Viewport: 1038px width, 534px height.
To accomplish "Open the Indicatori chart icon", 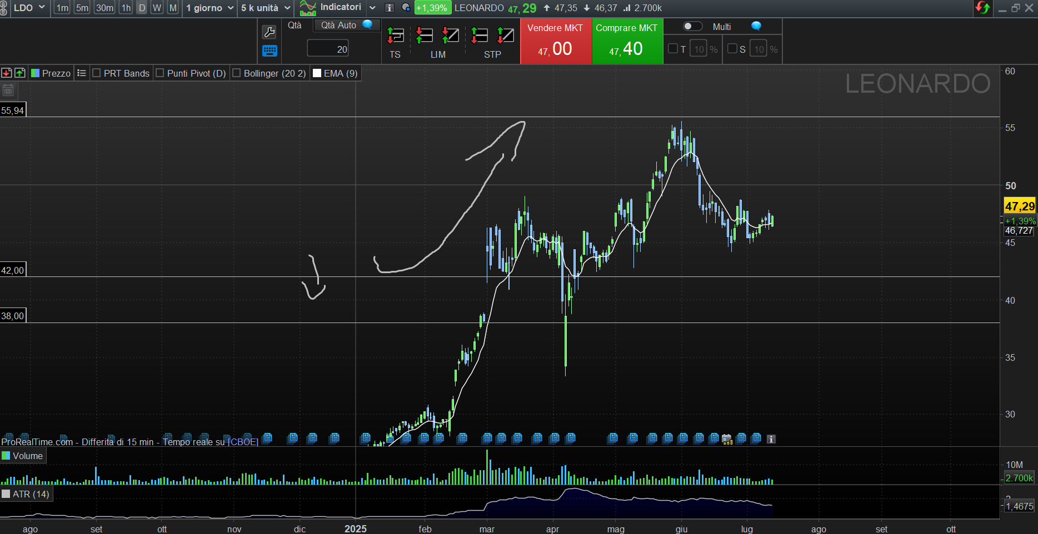I will [308, 8].
